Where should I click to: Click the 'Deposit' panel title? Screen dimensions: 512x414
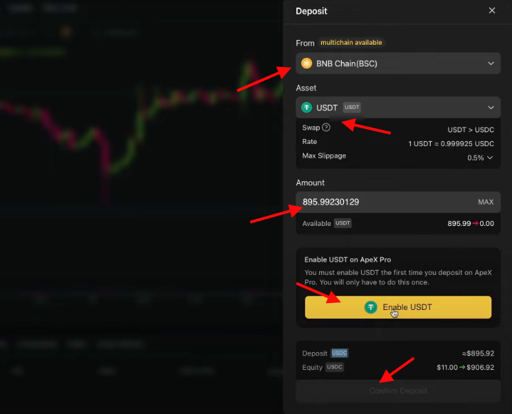click(311, 11)
